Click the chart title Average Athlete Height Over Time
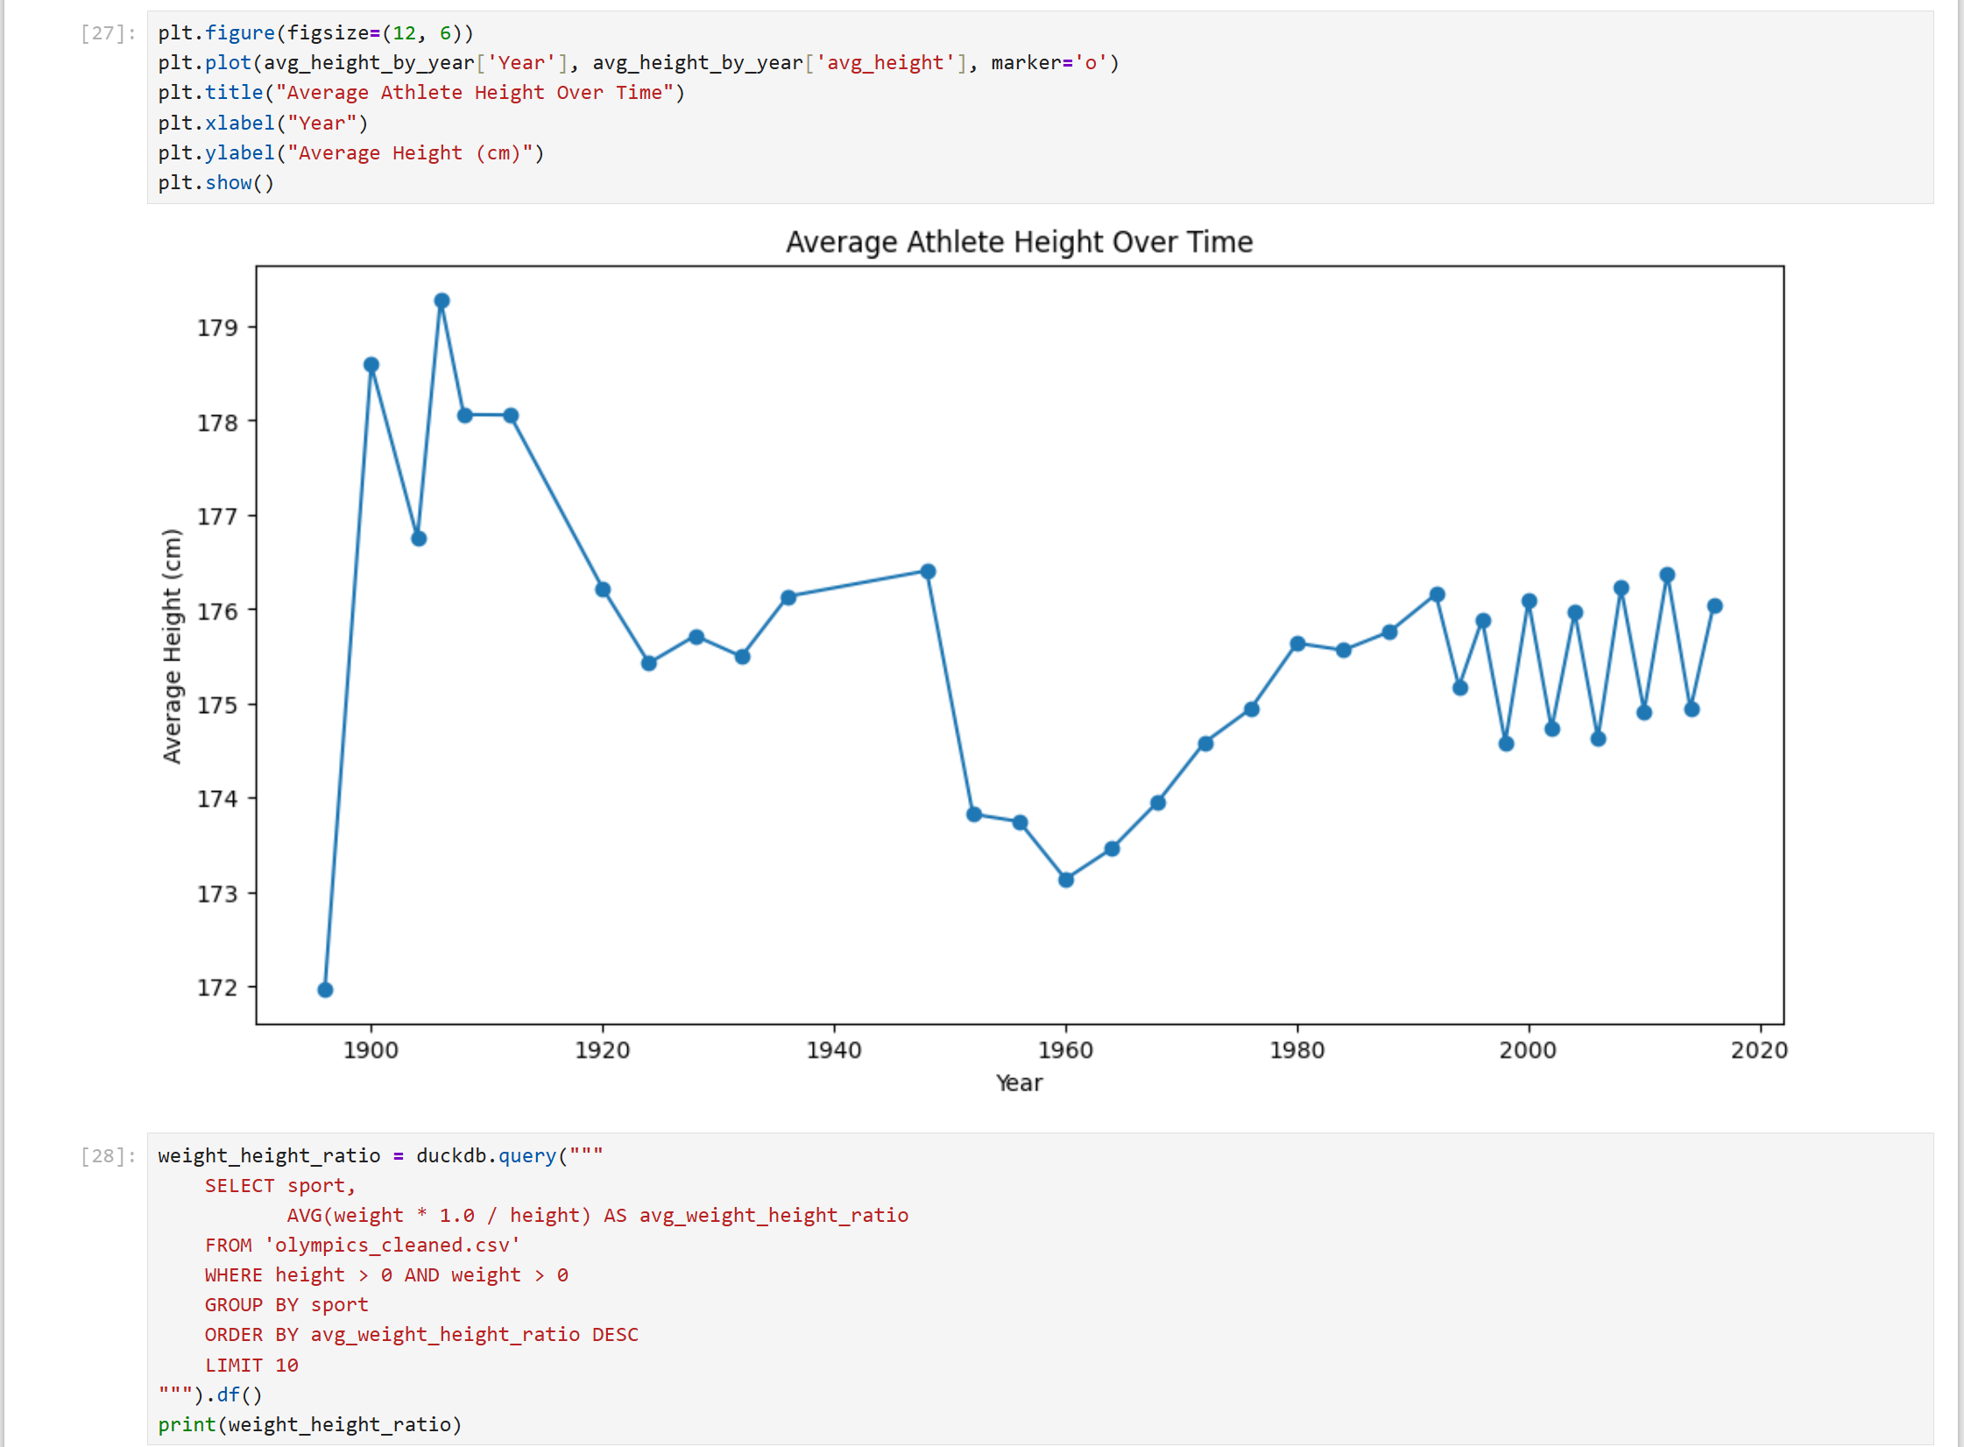 [x=1019, y=242]
